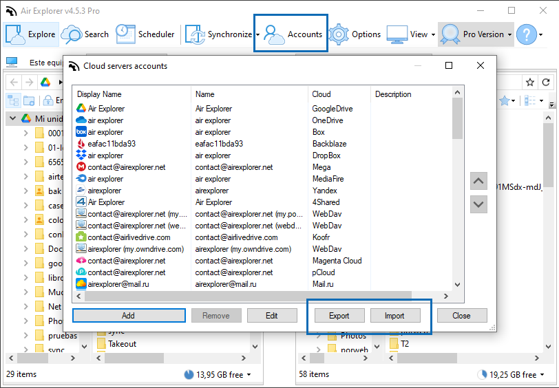Screen dimensions: 559x388
Task: Select the 4Shared Air Explorer account icon
Action: tap(81, 202)
